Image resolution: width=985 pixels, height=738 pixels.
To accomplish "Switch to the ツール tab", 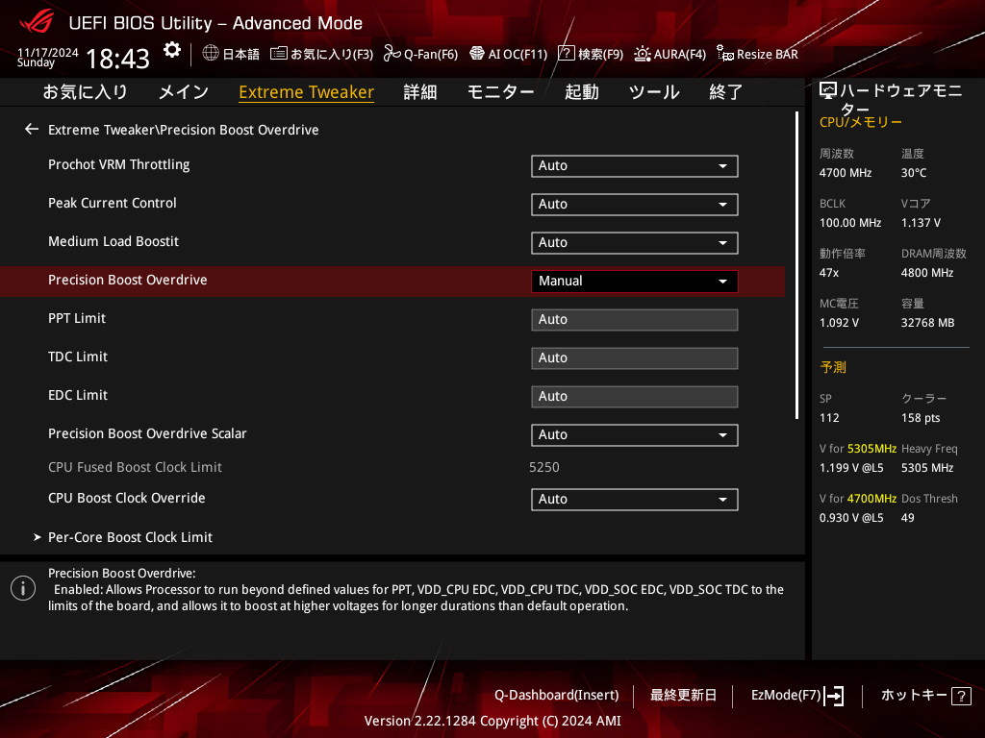I will pos(654,91).
